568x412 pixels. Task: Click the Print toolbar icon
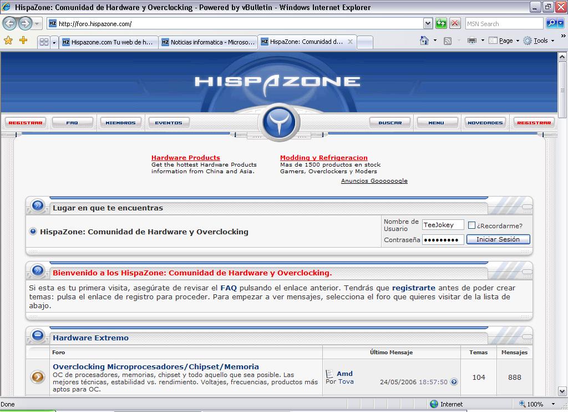pos(471,41)
